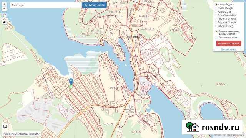Open the Настроить карту link
Screen dimensions: 246x138
229,49
